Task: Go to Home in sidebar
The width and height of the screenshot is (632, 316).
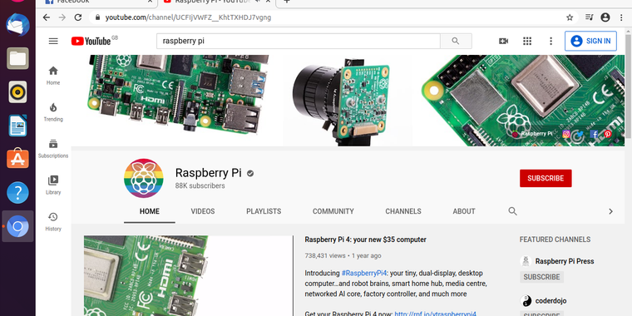Action: click(53, 76)
